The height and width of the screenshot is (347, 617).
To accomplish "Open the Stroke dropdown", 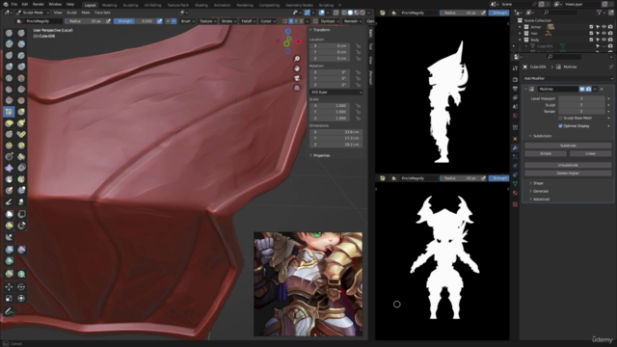I will point(228,21).
